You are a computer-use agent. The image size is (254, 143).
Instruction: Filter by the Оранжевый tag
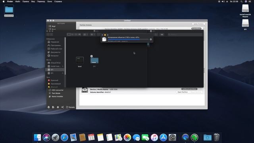coord(54,84)
